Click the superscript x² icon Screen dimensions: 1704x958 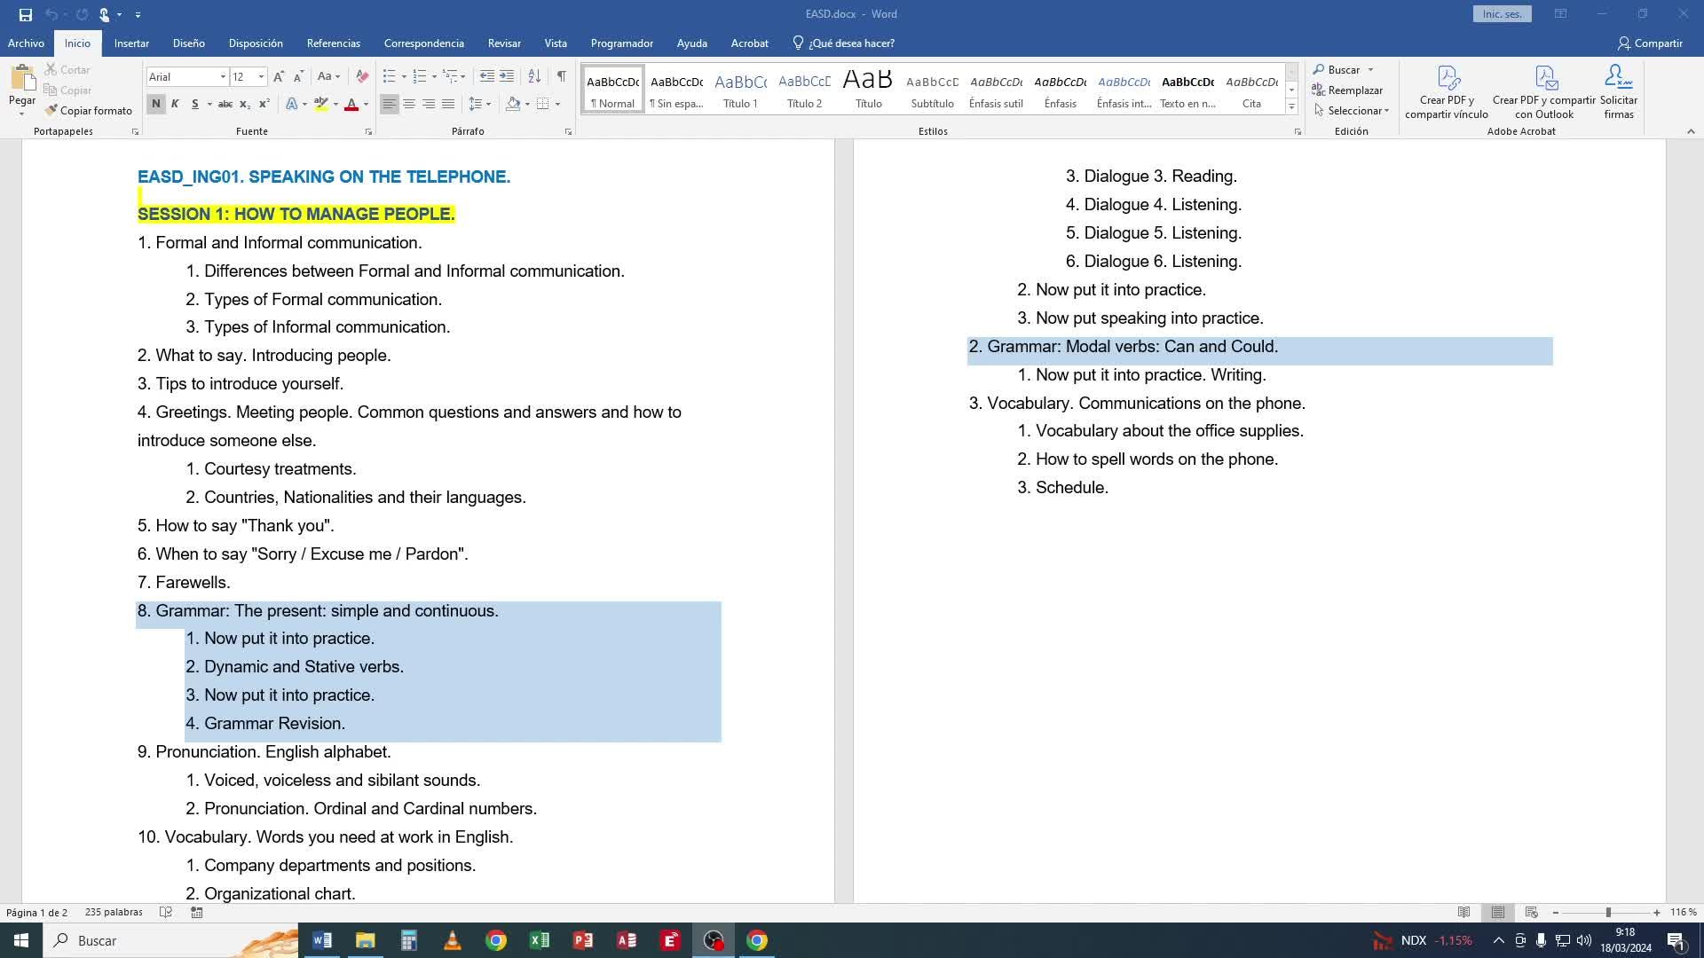(264, 104)
